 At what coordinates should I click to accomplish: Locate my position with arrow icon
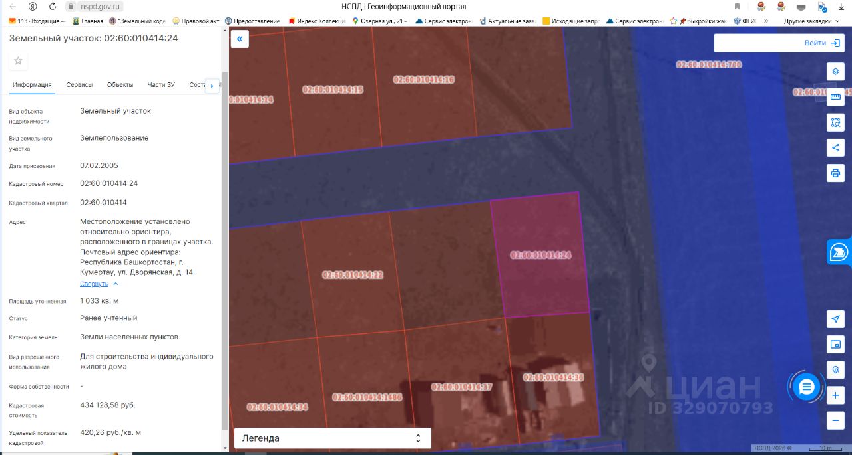(x=835, y=319)
